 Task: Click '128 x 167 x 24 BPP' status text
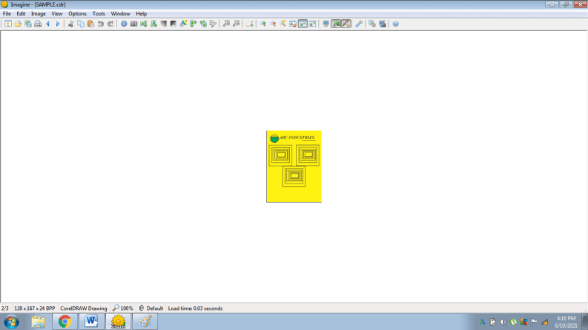[x=35, y=309]
